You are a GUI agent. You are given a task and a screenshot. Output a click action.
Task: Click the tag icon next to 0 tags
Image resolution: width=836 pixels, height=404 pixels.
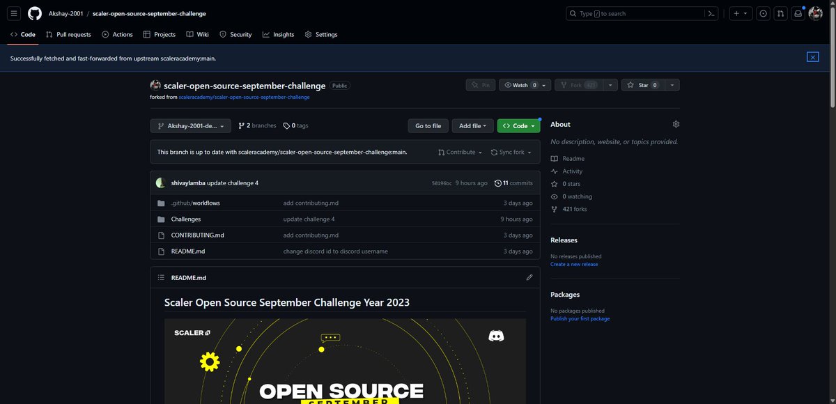286,125
